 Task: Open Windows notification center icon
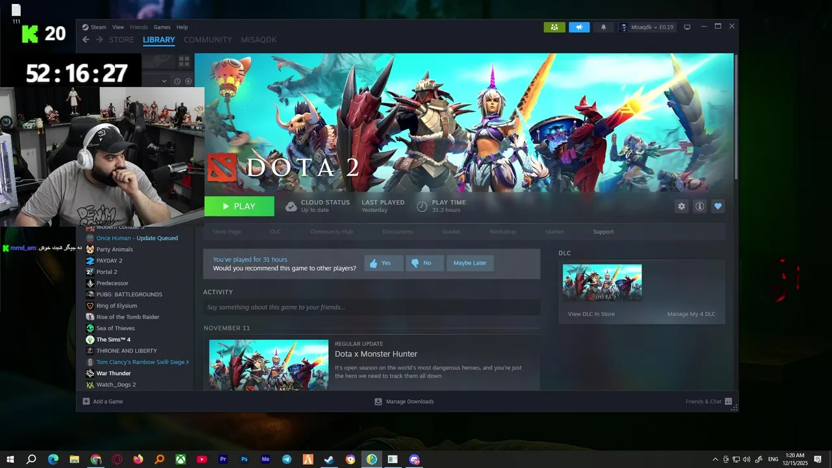[818, 460]
